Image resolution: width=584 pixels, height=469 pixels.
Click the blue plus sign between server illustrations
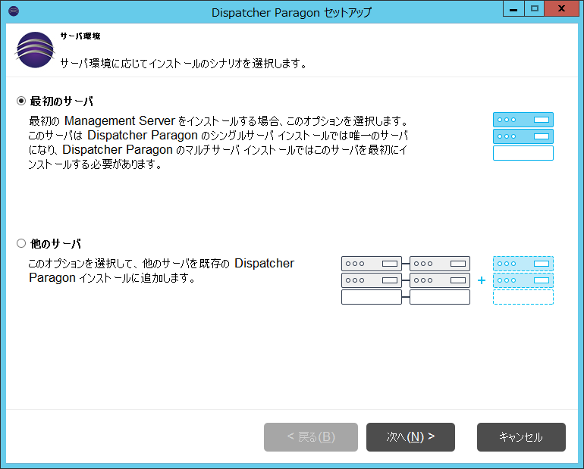click(481, 280)
